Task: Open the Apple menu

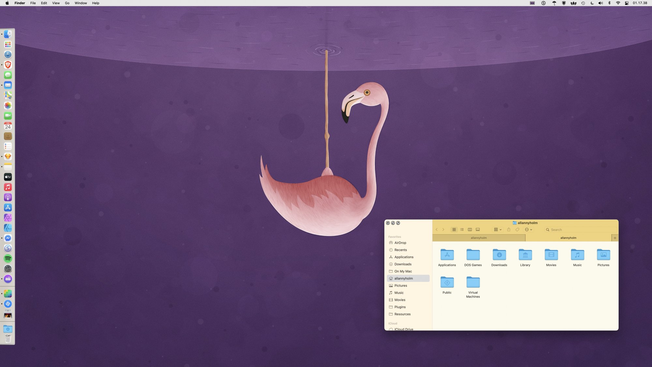Action: pos(7,3)
